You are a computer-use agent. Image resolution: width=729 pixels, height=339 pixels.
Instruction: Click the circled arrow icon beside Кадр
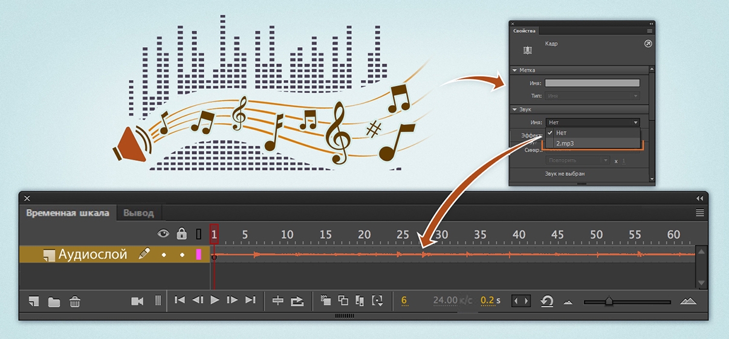648,44
